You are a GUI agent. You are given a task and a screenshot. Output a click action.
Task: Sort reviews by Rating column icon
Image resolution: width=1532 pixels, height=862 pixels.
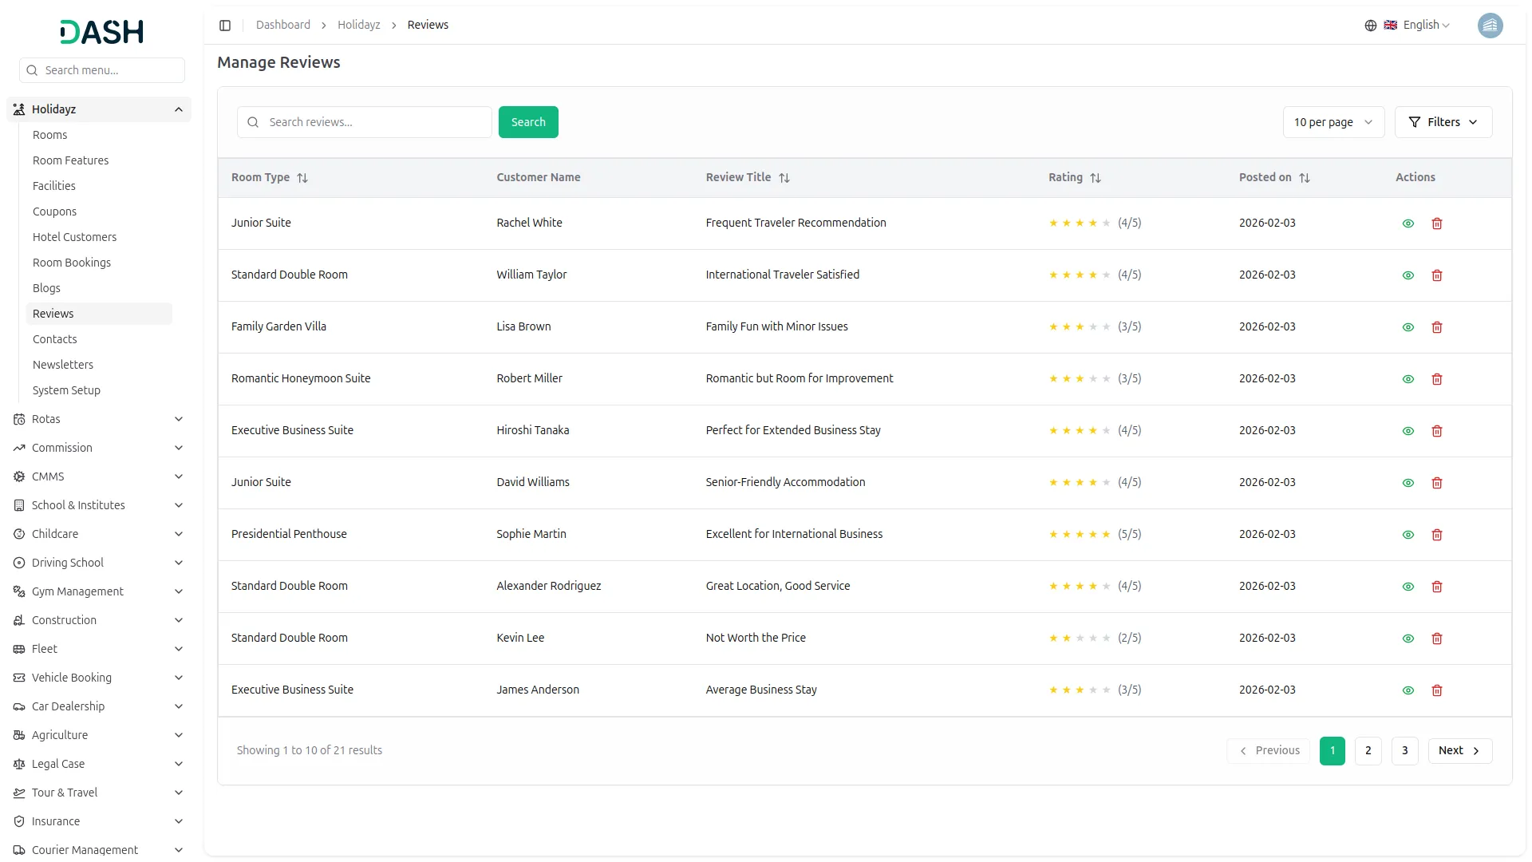1096,178
